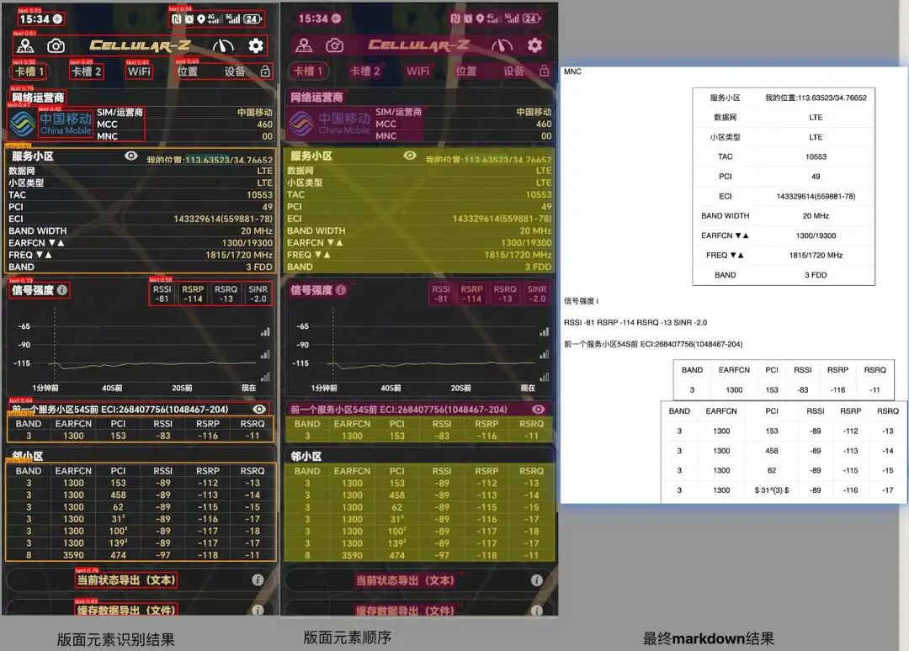Click PCI 474 in element-order neighbor table
Screen dimensions: 909x651
(x=397, y=555)
